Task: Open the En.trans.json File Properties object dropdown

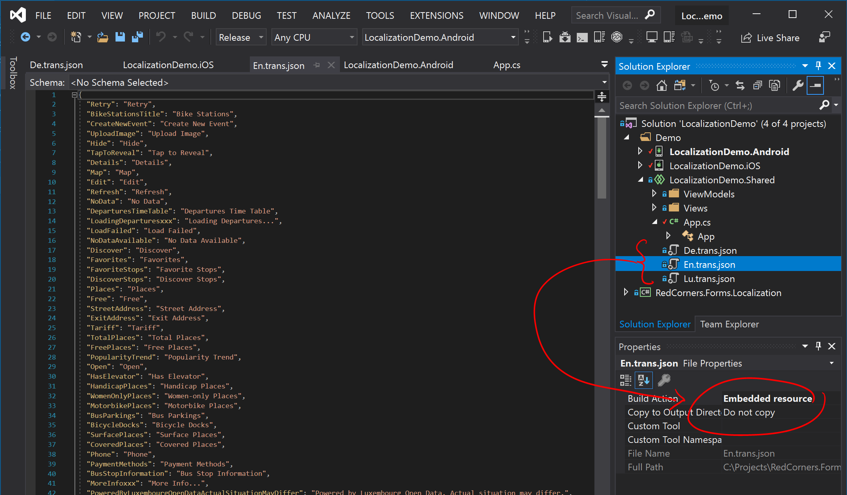Action: point(831,363)
